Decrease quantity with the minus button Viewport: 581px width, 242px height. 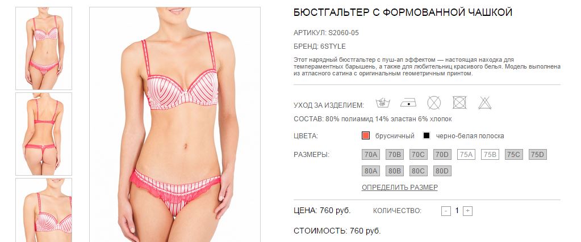tap(446, 211)
